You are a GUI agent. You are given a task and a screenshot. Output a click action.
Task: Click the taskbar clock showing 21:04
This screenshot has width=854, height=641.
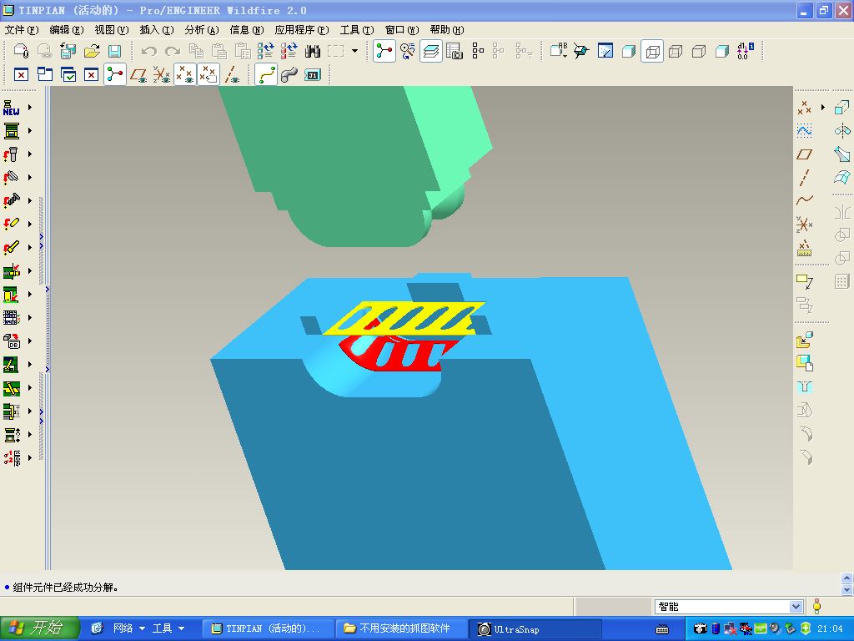[830, 629]
